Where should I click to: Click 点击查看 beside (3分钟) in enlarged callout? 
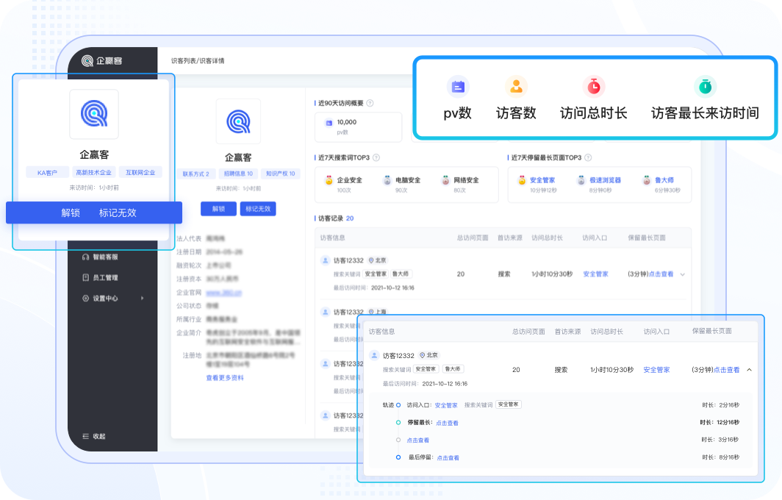727,370
